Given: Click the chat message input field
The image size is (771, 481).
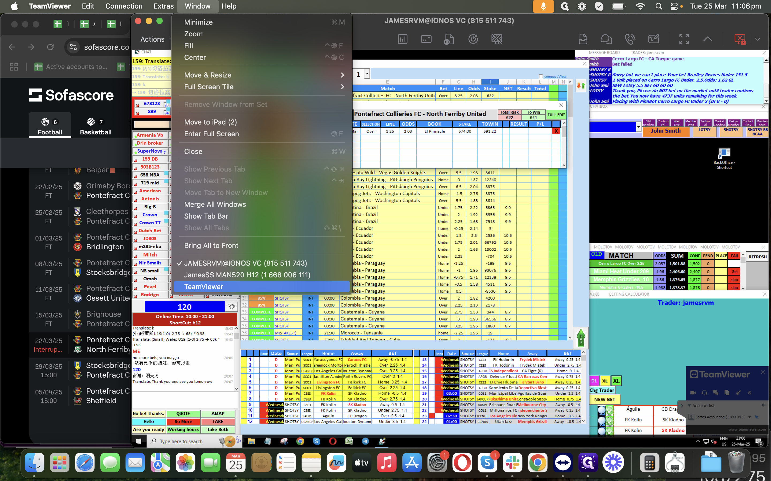Looking at the screenshot, I should tap(185, 400).
